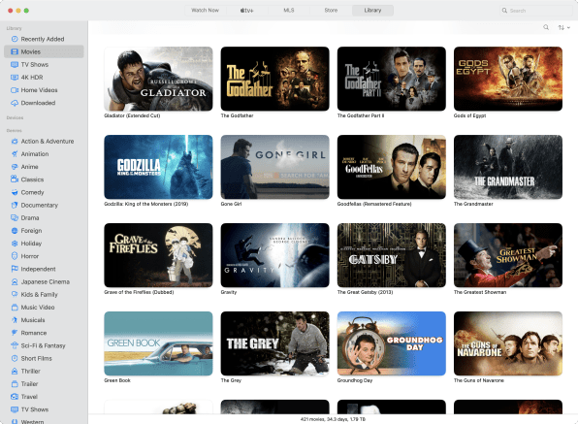Click the 'Groundhog Day' title text
Screen dimensions: 578x424
pos(355,380)
